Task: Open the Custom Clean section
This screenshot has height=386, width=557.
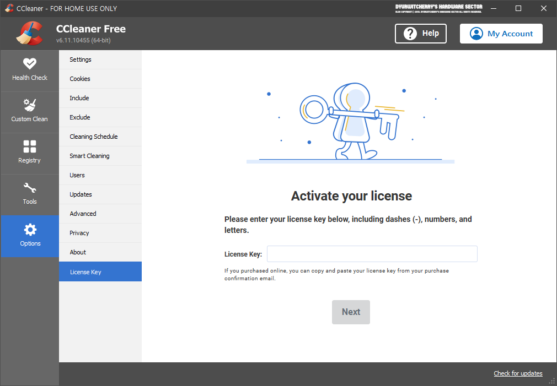Action: point(29,112)
